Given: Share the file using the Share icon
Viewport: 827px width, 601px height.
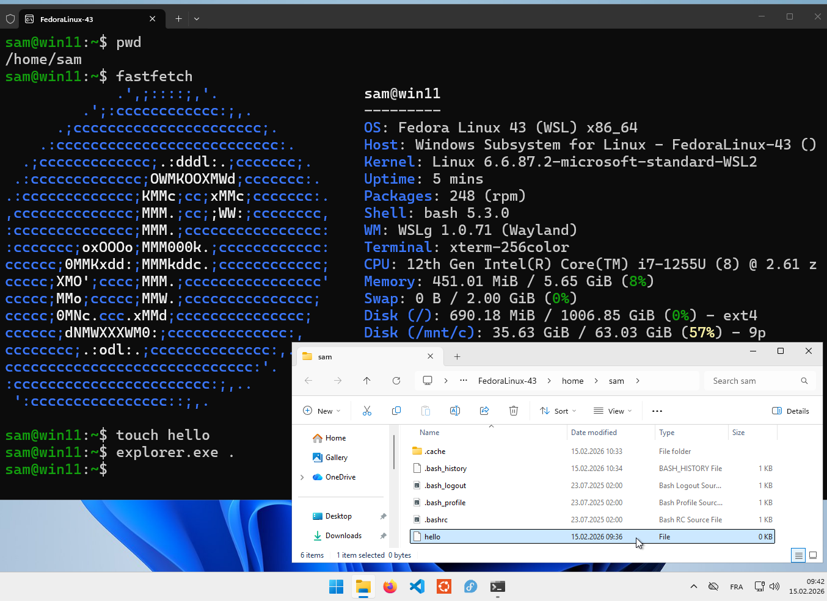Looking at the screenshot, I should pyautogui.click(x=484, y=411).
